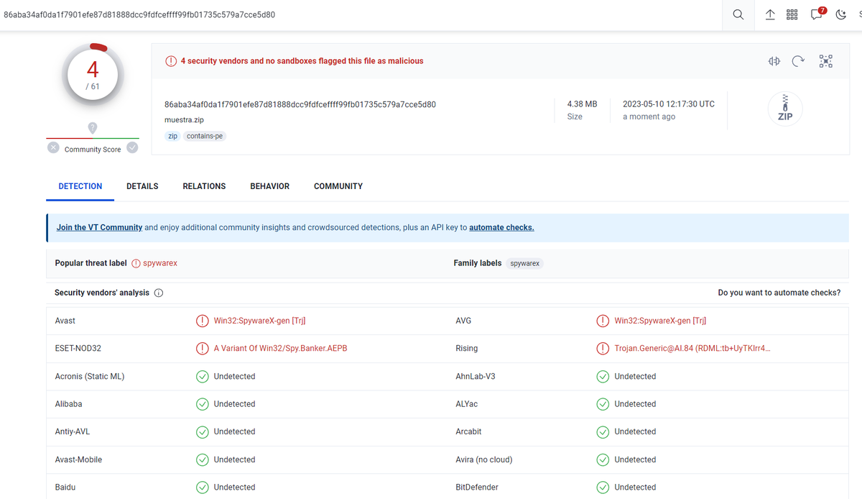Open the RELATIONS tab
862x499 pixels.
tap(204, 186)
